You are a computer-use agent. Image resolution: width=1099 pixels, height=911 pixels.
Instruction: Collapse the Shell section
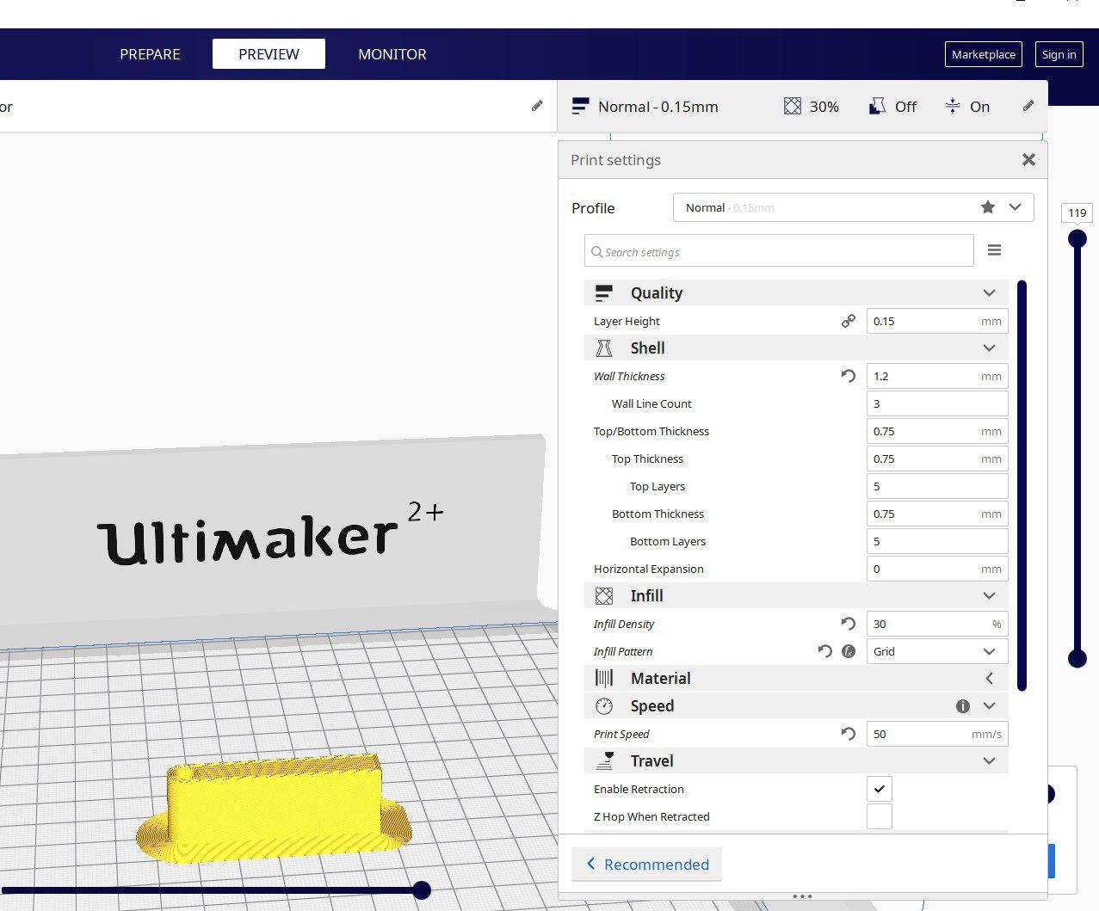click(x=989, y=348)
